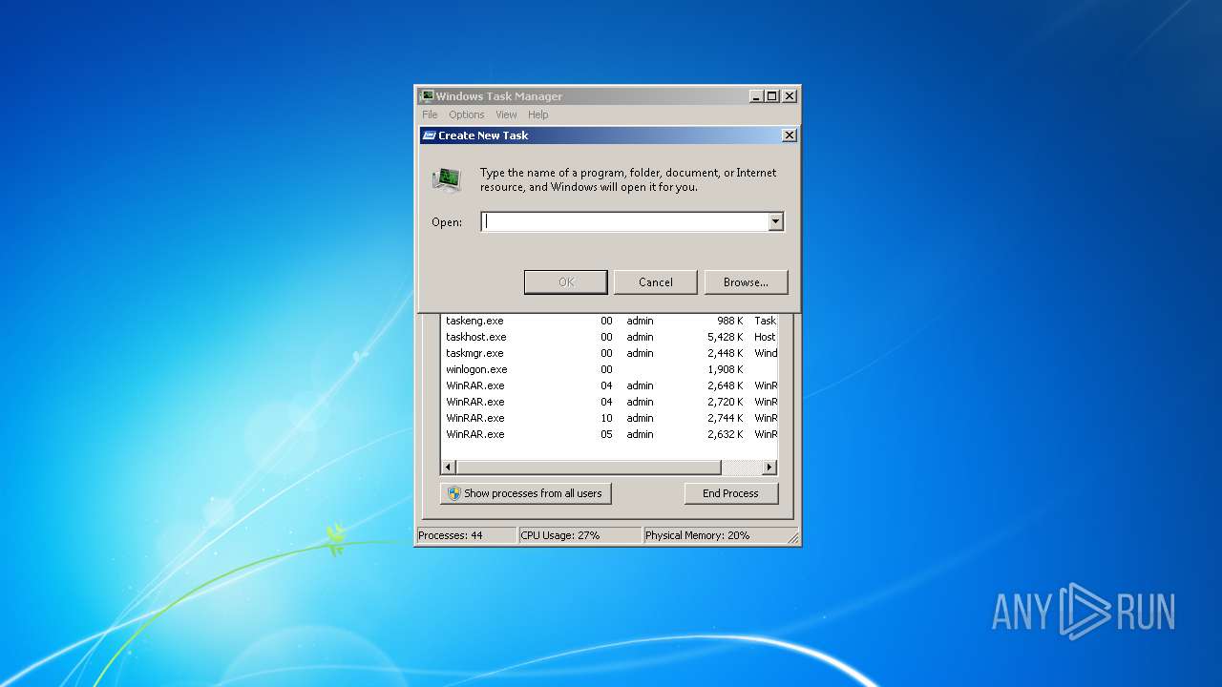This screenshot has height=687, width=1222.
Task: Select the WinRAR.exe row using 2,648 K
Action: tap(609, 385)
